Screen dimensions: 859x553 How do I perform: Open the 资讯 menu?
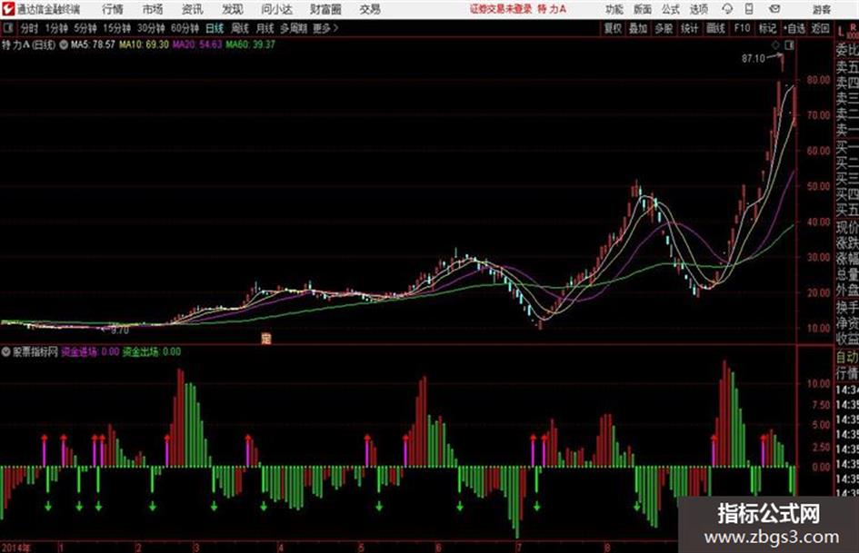(192, 9)
